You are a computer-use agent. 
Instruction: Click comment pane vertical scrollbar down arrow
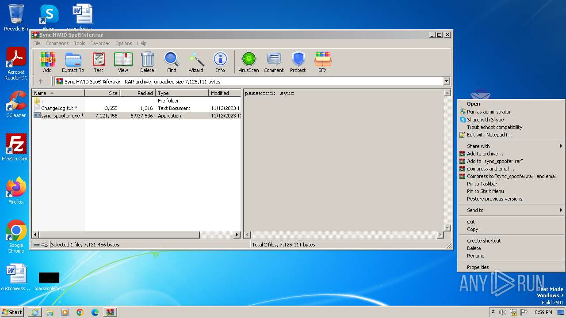click(x=447, y=228)
